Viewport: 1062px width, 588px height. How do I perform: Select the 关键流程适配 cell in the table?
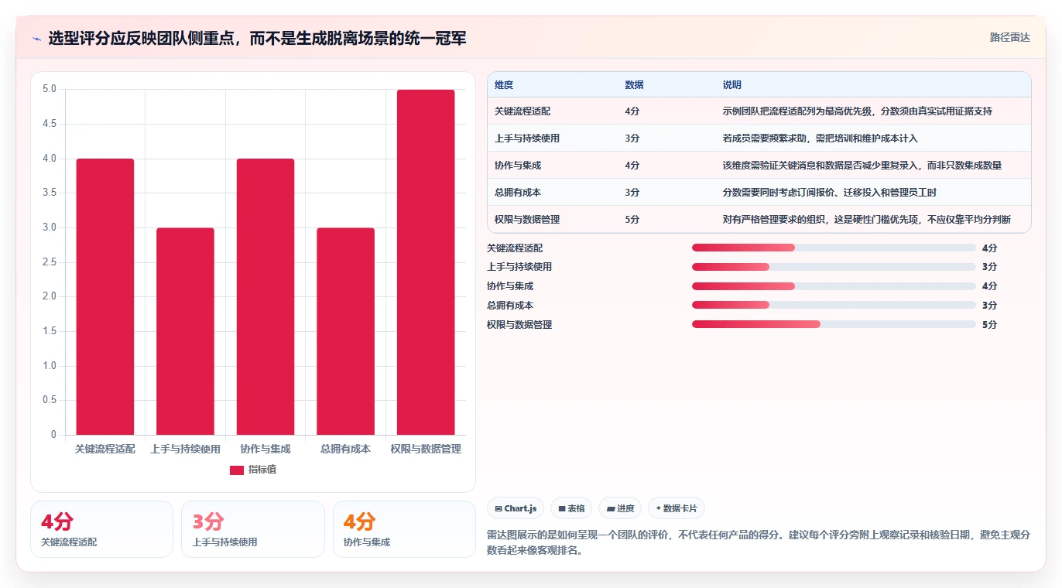click(x=522, y=111)
